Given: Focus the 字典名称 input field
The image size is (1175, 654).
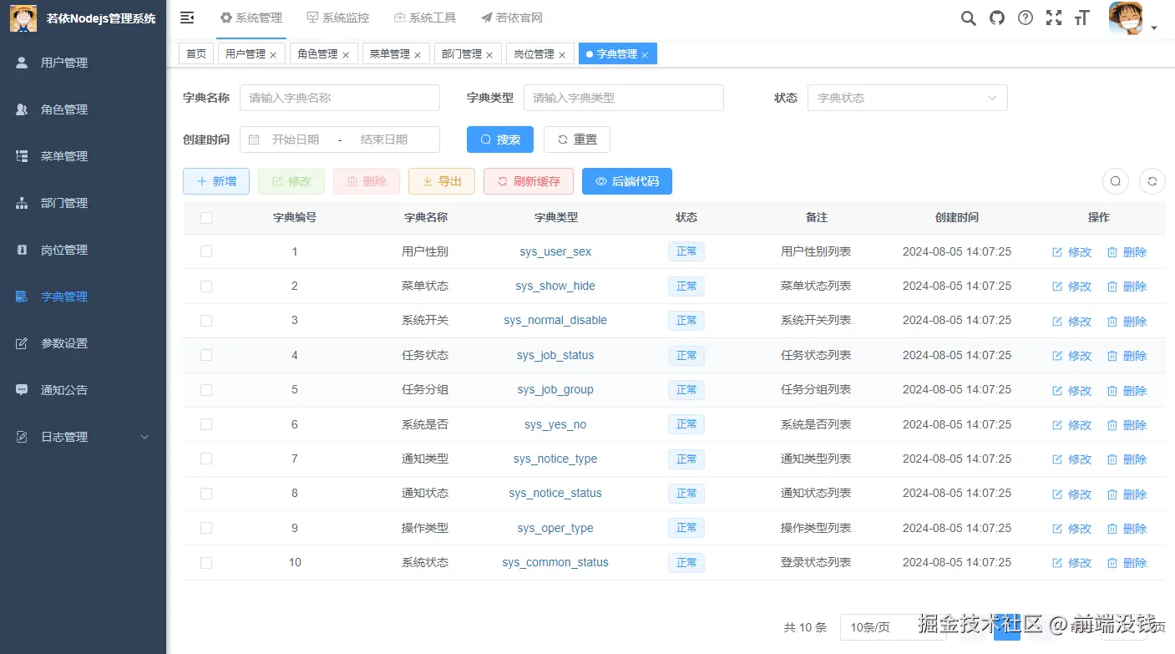Looking at the screenshot, I should pos(340,98).
